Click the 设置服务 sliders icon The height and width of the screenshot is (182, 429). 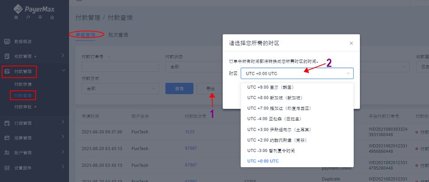7,168
